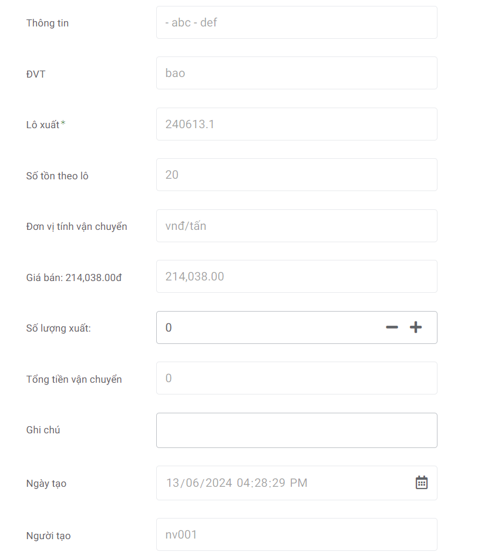Click the Ngày tạo label
The height and width of the screenshot is (555, 478).
[x=46, y=484]
